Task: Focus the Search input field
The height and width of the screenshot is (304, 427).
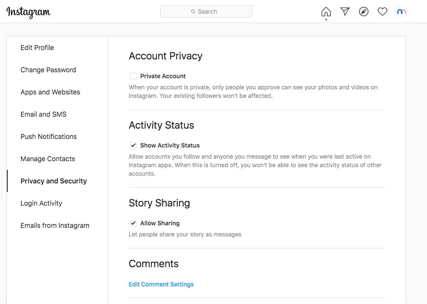Action: [x=206, y=12]
